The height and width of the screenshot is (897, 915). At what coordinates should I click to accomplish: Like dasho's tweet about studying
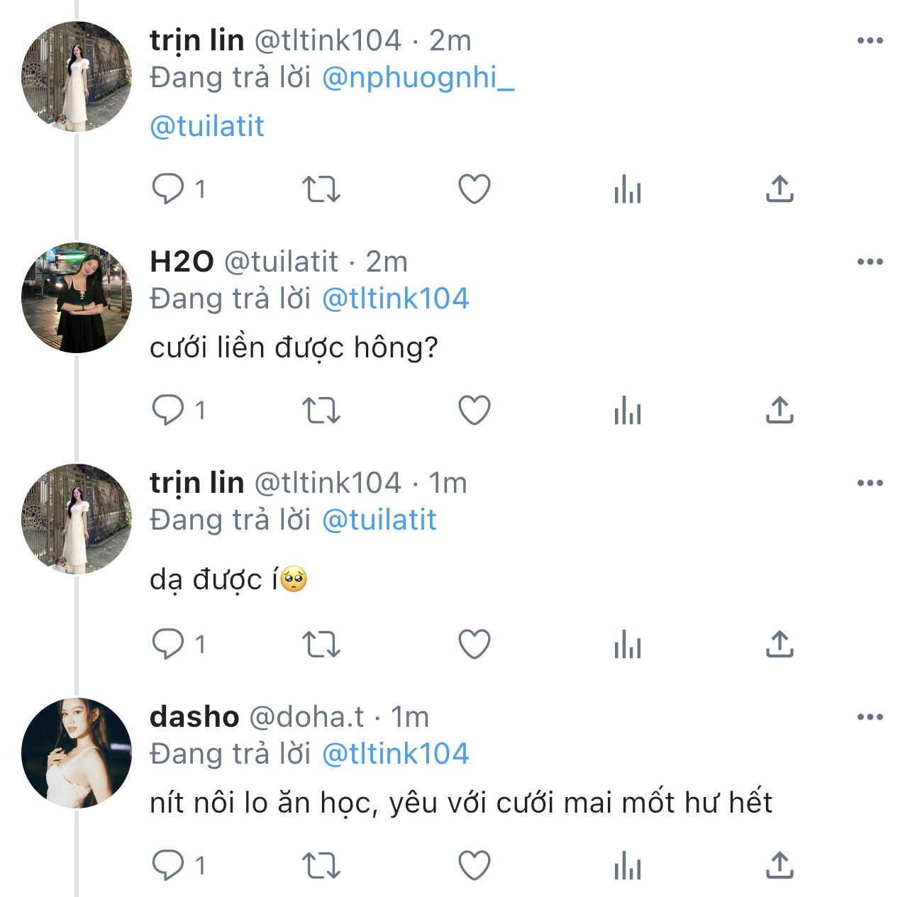pyautogui.click(x=475, y=866)
